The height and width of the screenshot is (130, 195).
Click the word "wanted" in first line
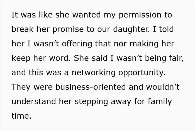point(86,15)
